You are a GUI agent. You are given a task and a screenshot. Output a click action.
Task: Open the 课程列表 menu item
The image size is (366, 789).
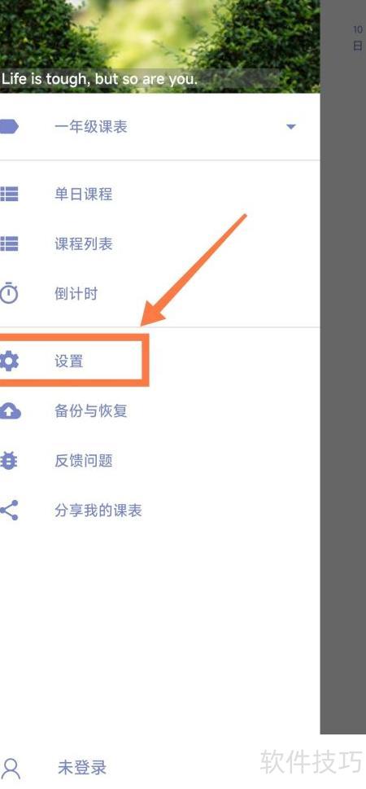coord(160,244)
